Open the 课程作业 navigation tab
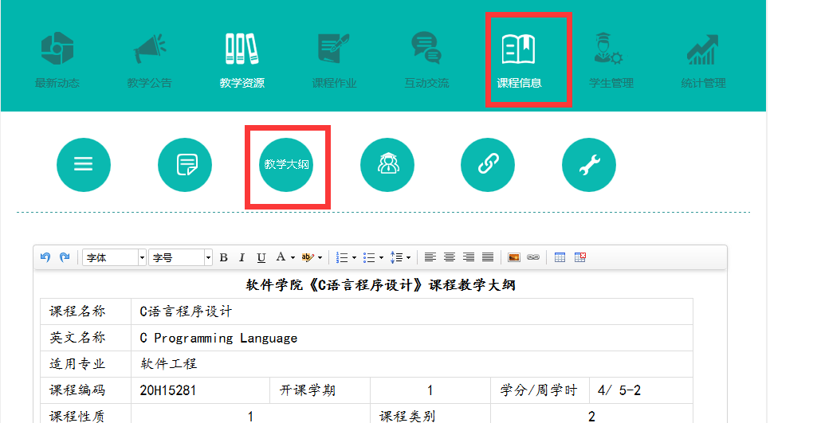 click(x=335, y=61)
